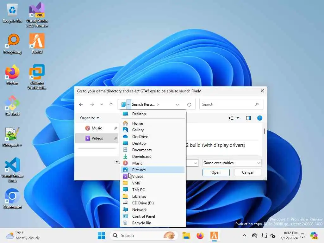
Task: Select Libraries in the location list
Action: tap(153, 196)
